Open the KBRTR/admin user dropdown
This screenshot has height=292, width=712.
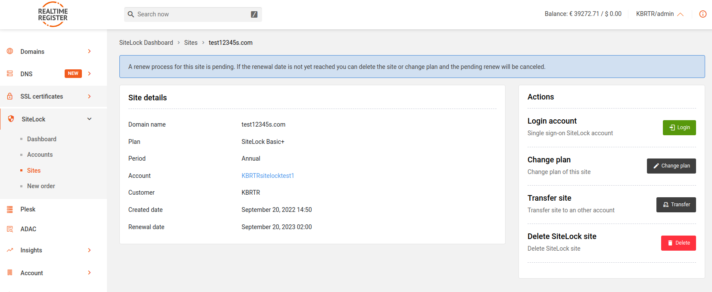click(x=660, y=14)
